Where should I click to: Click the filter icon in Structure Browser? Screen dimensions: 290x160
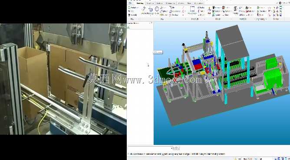click(x=129, y=27)
